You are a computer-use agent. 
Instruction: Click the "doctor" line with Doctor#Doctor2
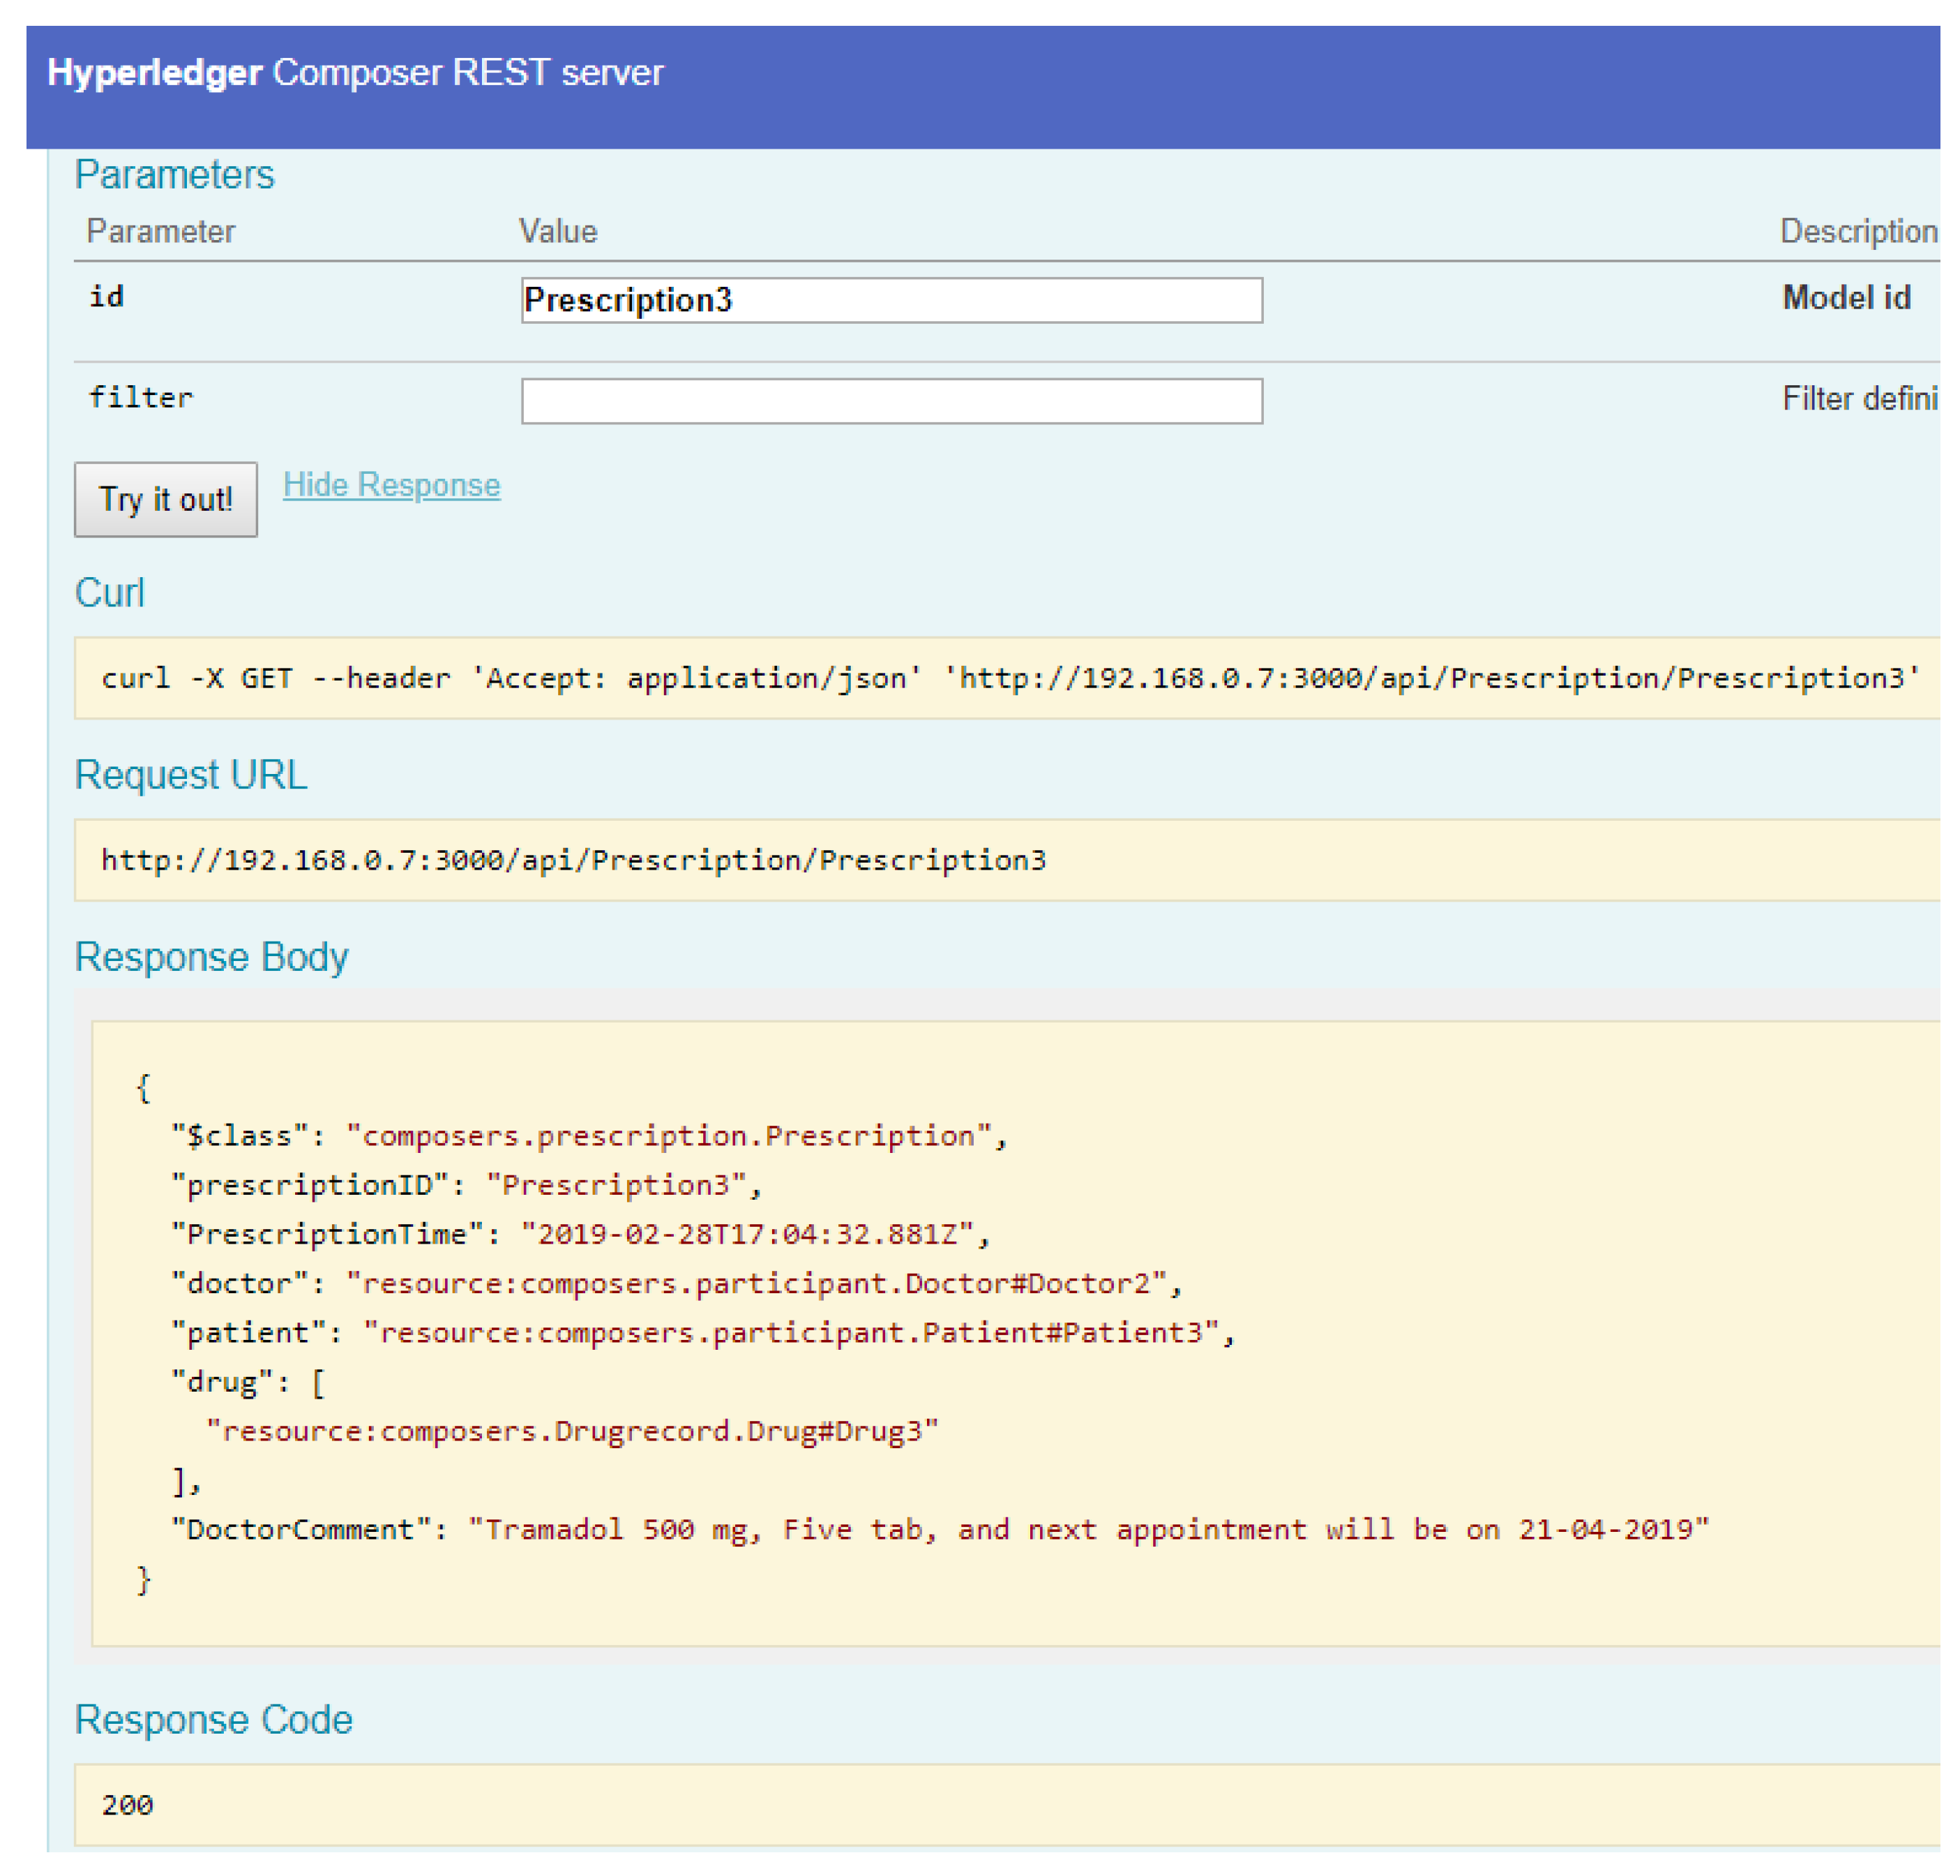click(677, 1283)
